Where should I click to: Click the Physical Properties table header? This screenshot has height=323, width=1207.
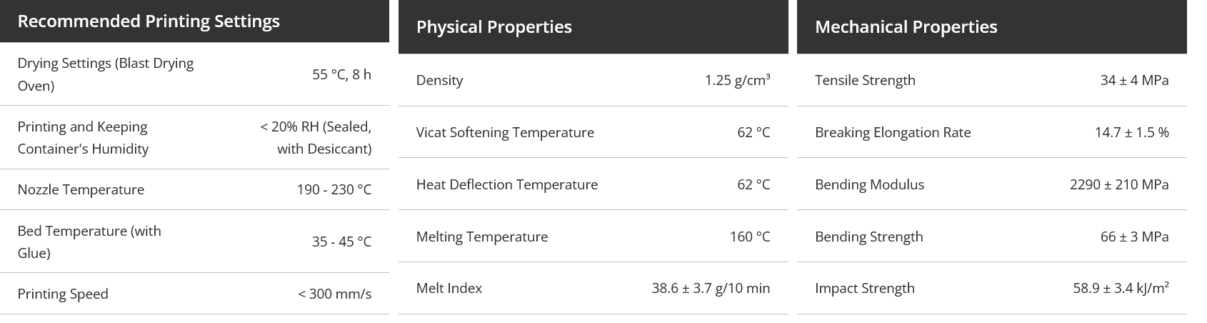[x=494, y=27]
